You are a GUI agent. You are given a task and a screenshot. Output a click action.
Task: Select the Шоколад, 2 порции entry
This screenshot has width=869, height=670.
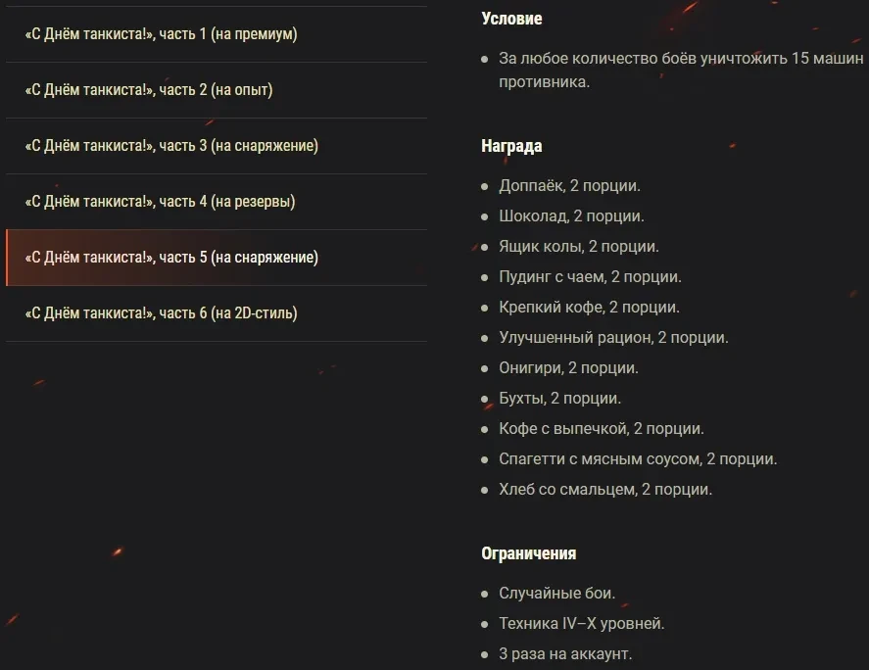(x=571, y=215)
